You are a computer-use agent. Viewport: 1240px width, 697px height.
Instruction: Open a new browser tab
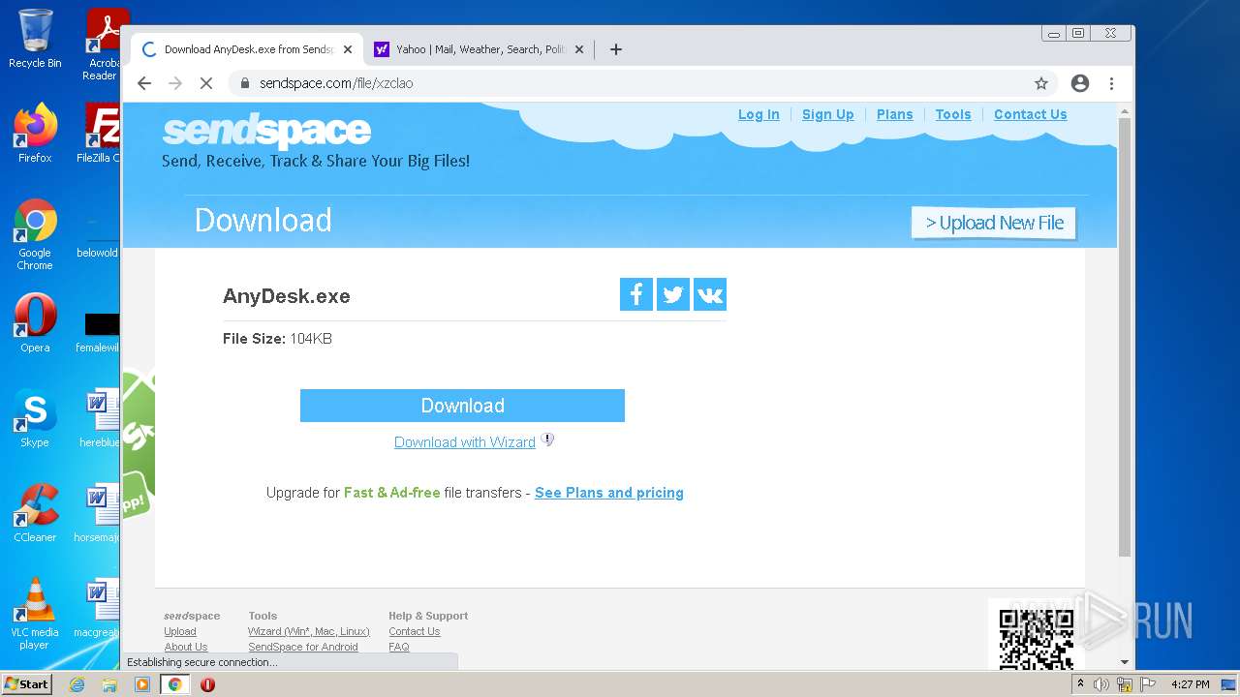(x=616, y=49)
